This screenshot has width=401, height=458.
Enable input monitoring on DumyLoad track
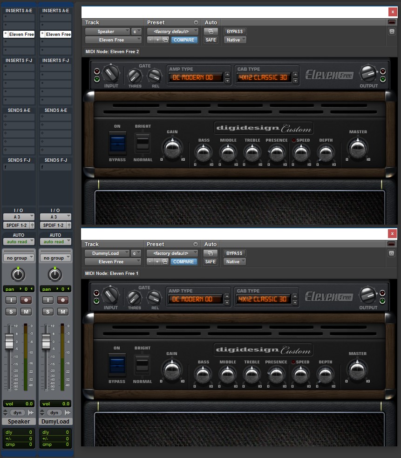[x=48, y=300]
